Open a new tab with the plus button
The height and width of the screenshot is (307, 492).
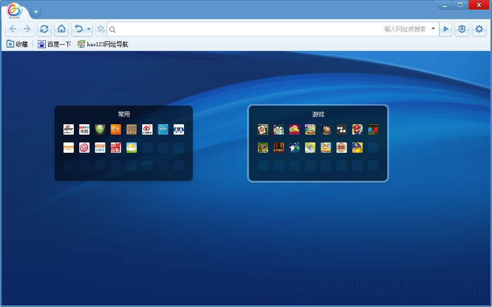tap(36, 12)
